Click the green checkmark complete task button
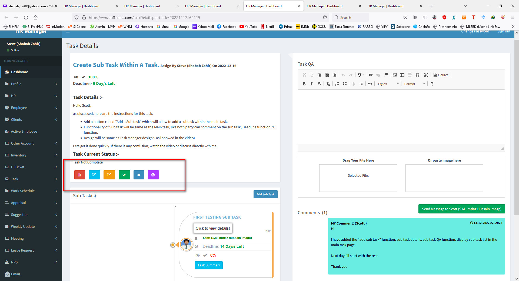 (124, 175)
